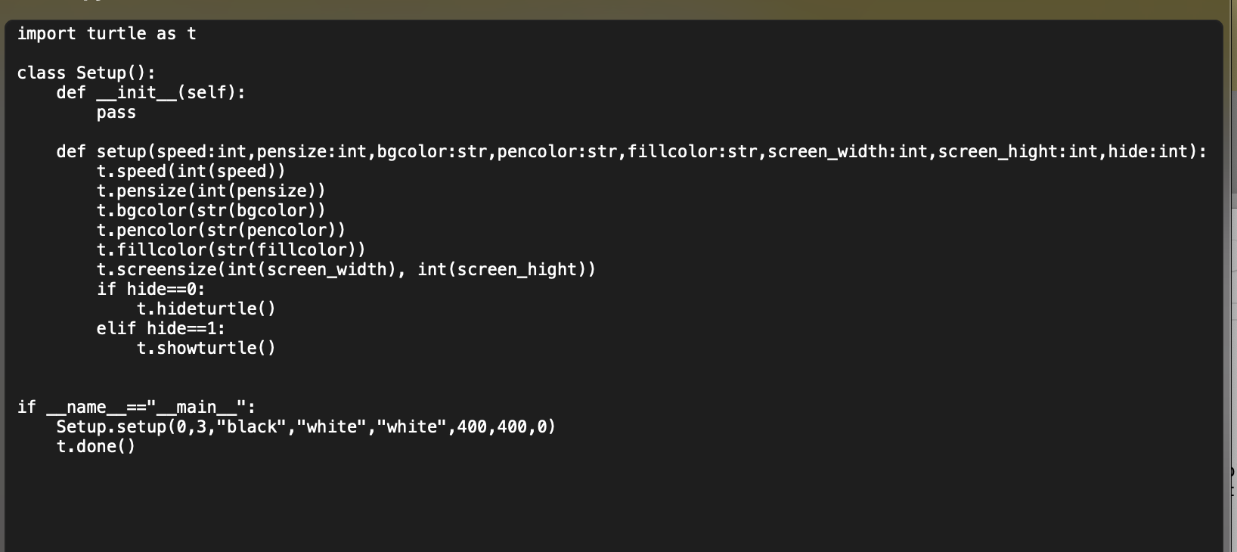Click the t.bgcolor(str(bgcolor)) line
This screenshot has width=1237, height=552.
click(211, 211)
